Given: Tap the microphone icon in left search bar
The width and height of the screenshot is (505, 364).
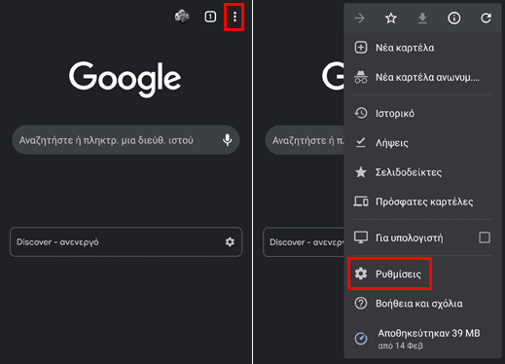Looking at the screenshot, I should 228,140.
